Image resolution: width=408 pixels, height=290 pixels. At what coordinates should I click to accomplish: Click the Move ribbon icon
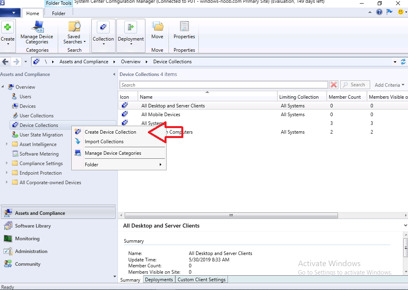point(157,27)
